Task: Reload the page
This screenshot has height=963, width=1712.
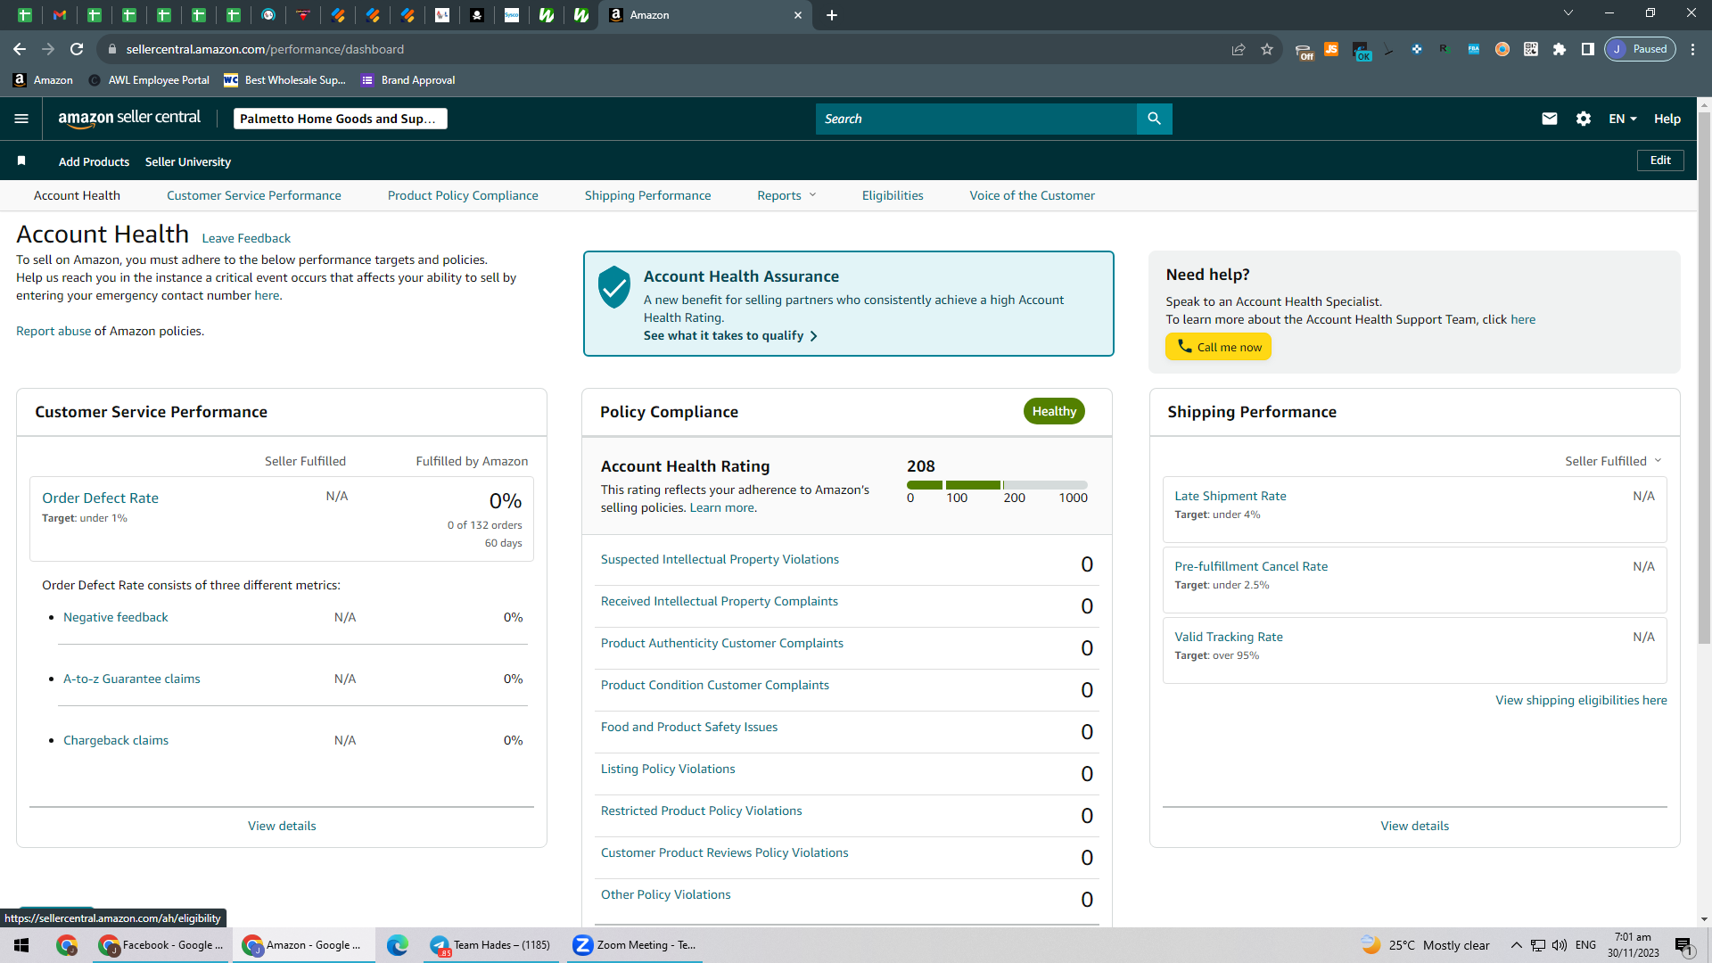Action: pos(77,49)
